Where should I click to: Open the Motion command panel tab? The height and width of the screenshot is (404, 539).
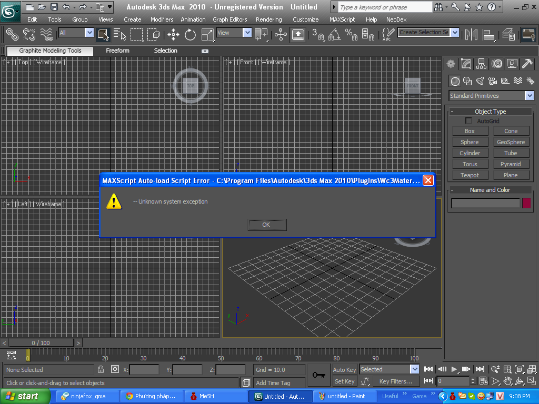tap(497, 64)
